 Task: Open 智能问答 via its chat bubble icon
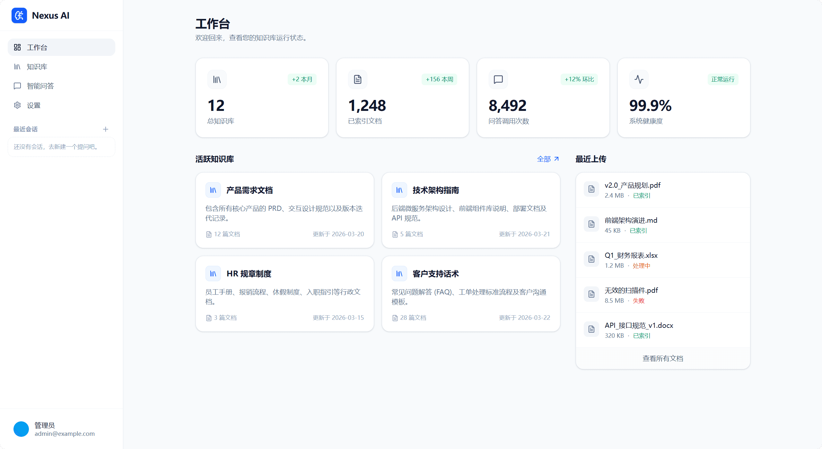point(18,86)
